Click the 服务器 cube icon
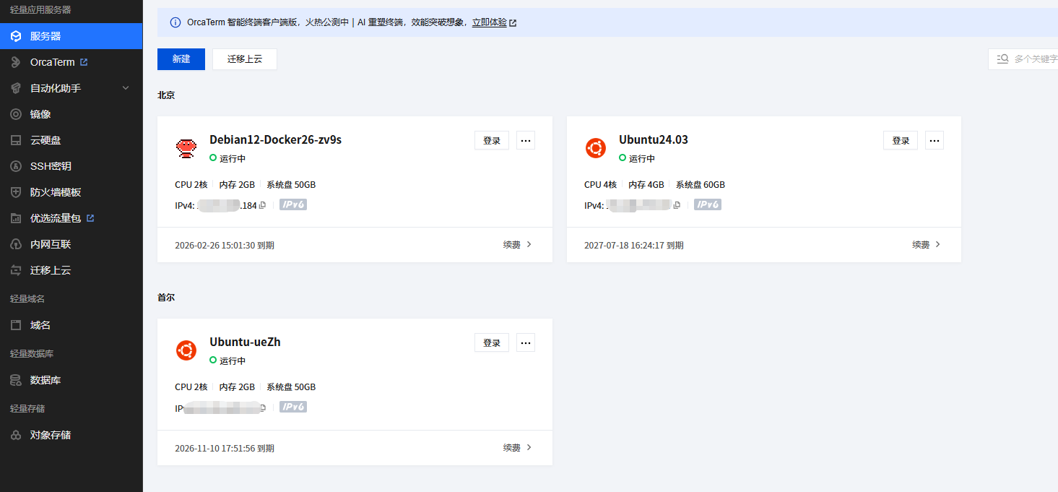This screenshot has width=1058, height=492. pos(16,36)
